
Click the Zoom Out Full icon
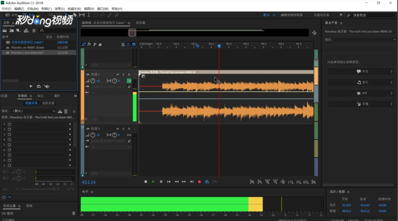283,182
